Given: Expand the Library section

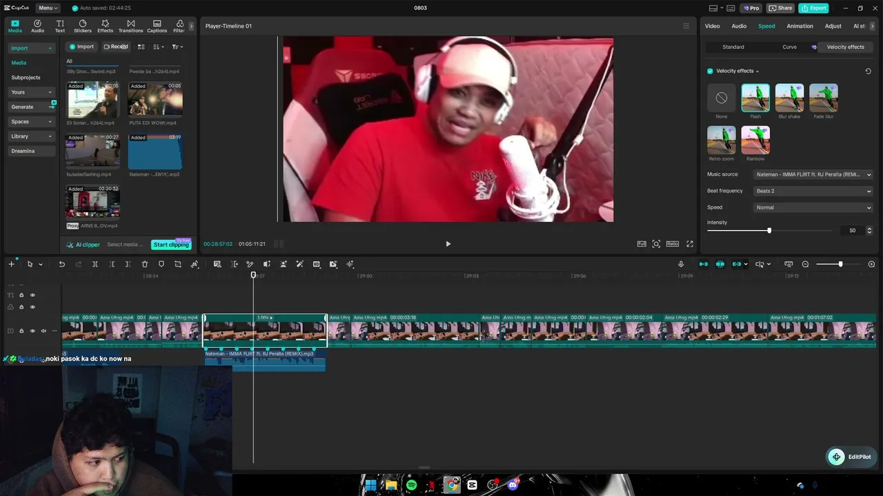Looking at the screenshot, I should (x=32, y=136).
